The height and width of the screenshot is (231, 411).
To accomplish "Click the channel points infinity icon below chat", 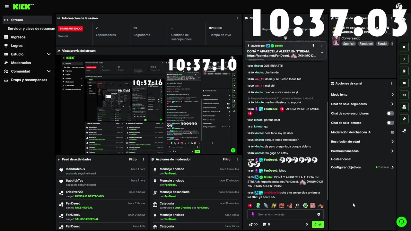I will click(x=253, y=225).
